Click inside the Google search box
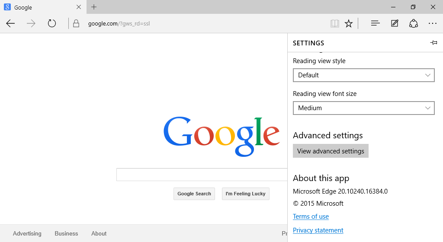This screenshot has width=443, height=242. tap(202, 175)
